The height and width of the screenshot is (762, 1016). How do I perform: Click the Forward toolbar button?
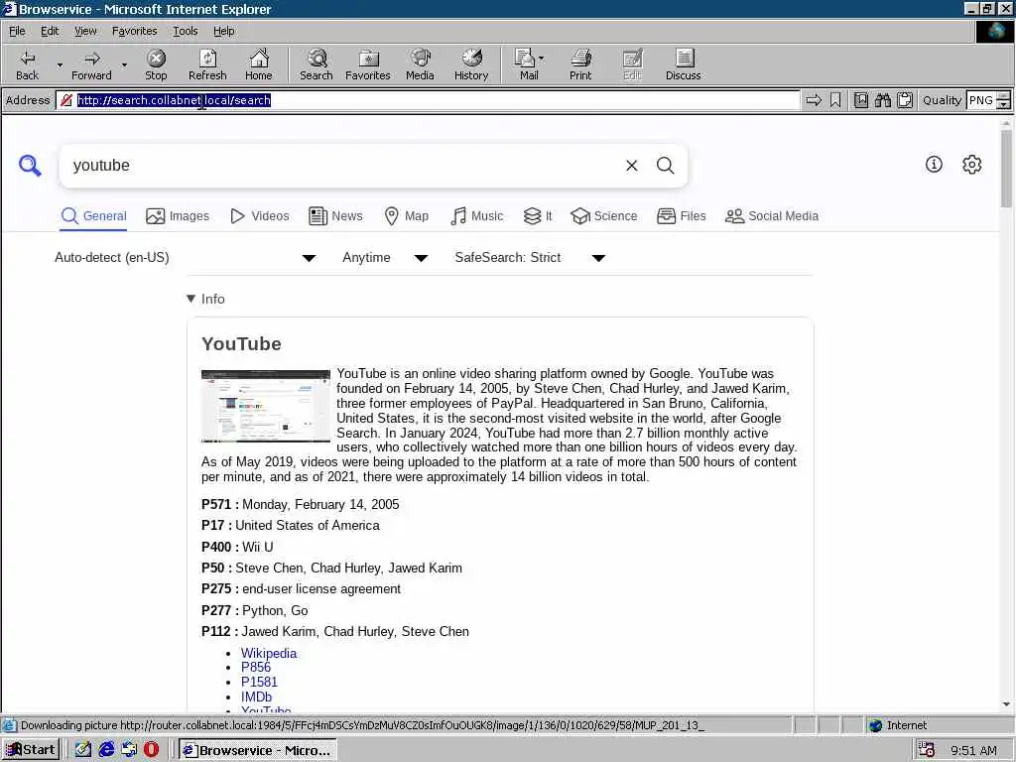click(91, 64)
